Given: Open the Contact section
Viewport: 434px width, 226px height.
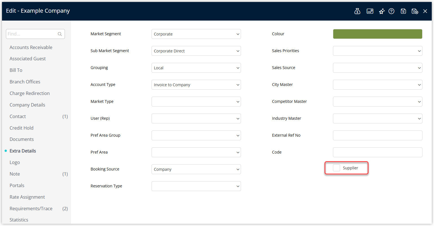Looking at the screenshot, I should [18, 116].
